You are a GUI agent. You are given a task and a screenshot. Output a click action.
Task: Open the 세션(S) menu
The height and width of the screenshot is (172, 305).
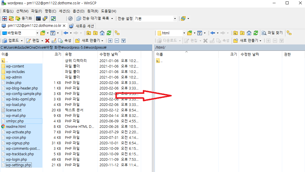pos(64,11)
